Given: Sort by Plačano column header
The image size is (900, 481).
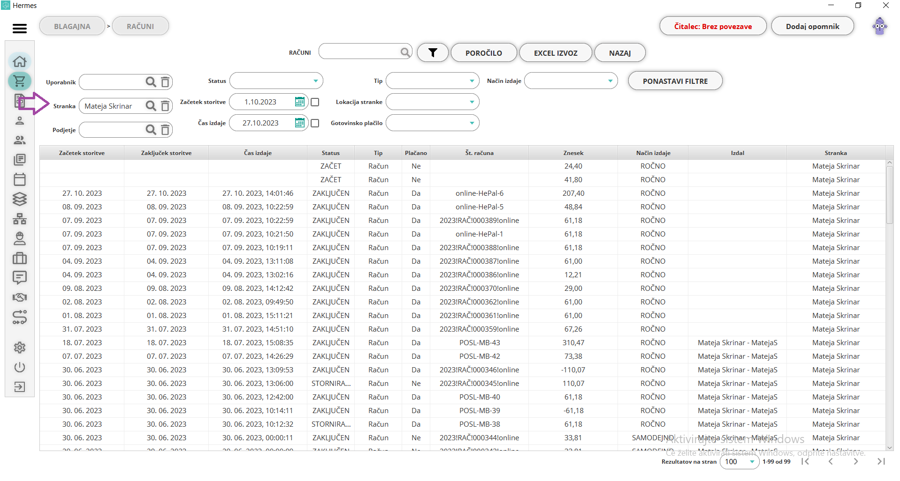Looking at the screenshot, I should 416,153.
